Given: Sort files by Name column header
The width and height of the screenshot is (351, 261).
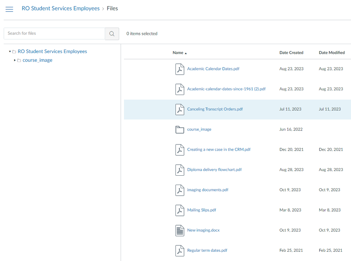Looking at the screenshot, I should coord(179,53).
